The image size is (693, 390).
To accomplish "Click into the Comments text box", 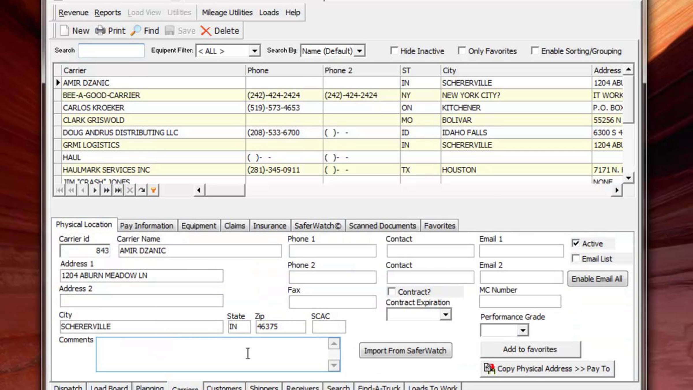I will [x=212, y=354].
